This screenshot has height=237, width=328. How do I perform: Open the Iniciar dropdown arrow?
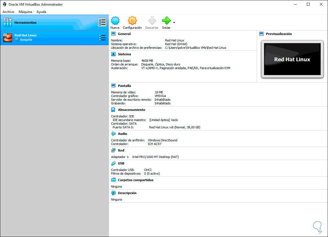pyautogui.click(x=174, y=22)
